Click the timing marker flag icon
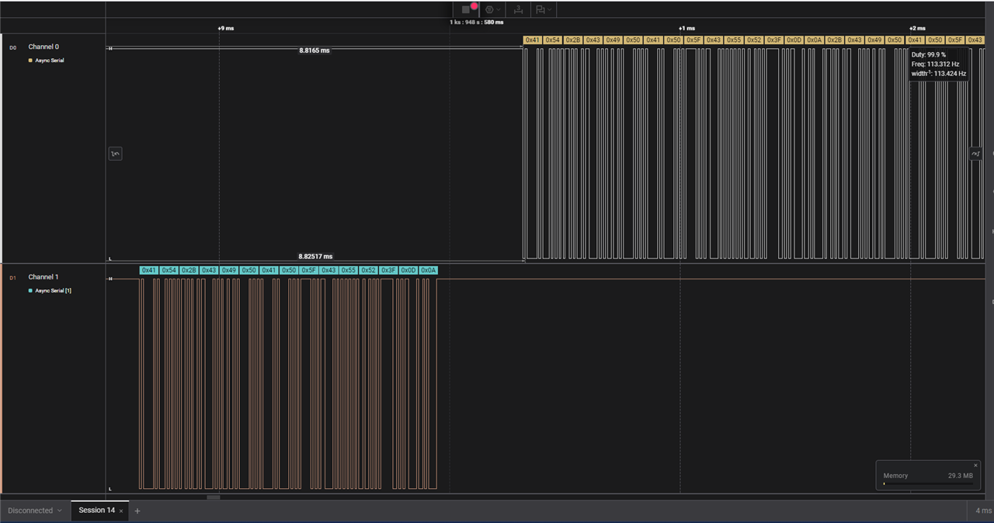 click(540, 9)
